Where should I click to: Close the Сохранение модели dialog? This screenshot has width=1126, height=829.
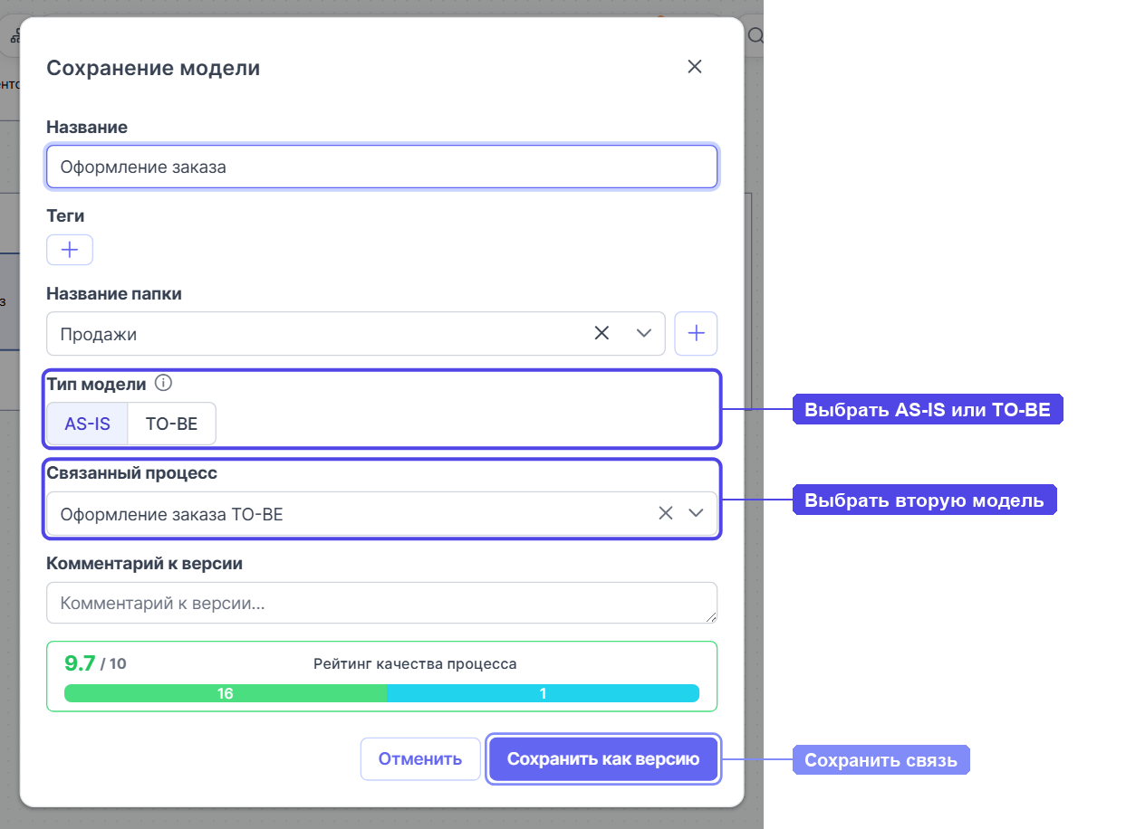(x=695, y=66)
